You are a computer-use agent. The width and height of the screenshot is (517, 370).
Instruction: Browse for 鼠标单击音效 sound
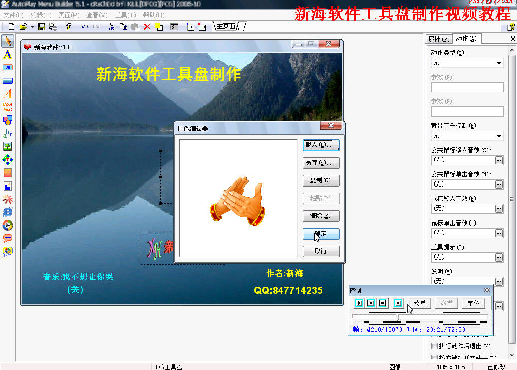499,233
